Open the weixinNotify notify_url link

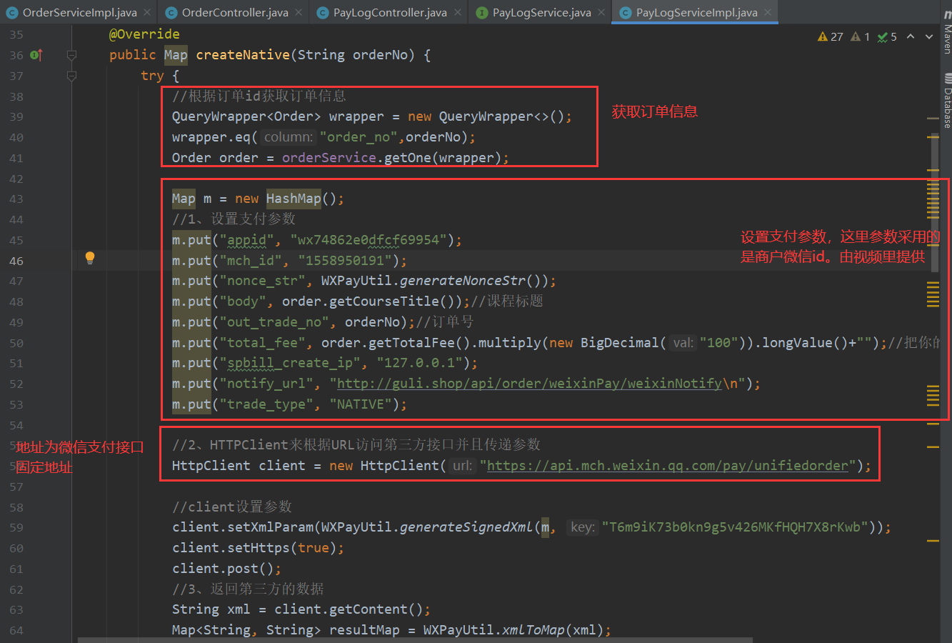(x=529, y=384)
